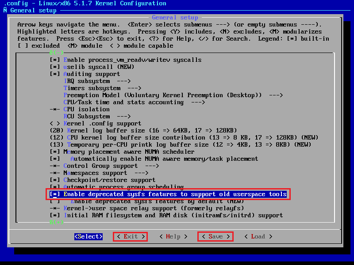Select Kernel->user space relay support entry
354x265 pixels.
coord(147,208)
